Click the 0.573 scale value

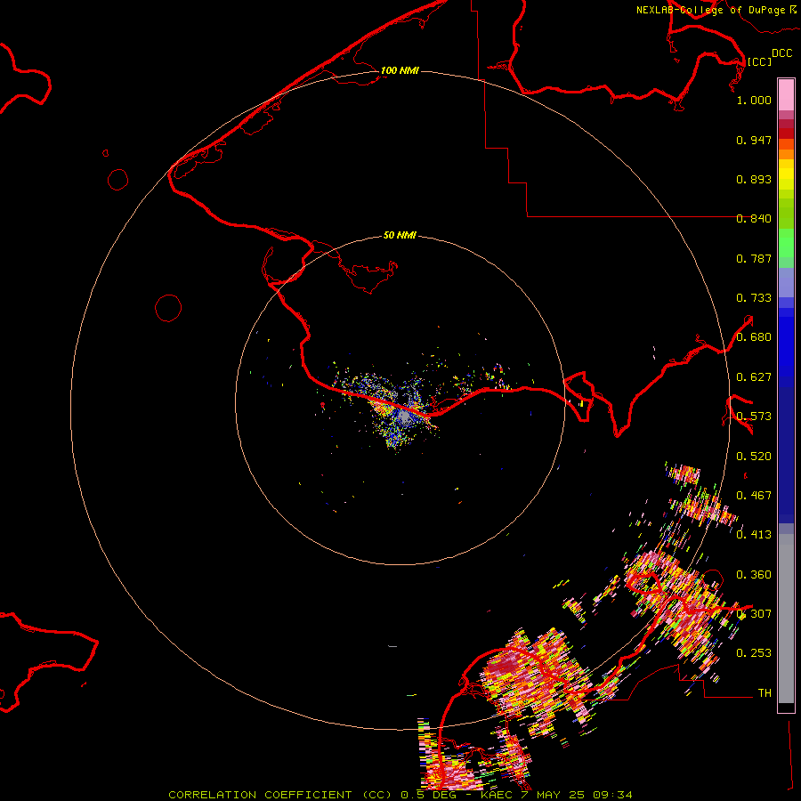click(754, 417)
